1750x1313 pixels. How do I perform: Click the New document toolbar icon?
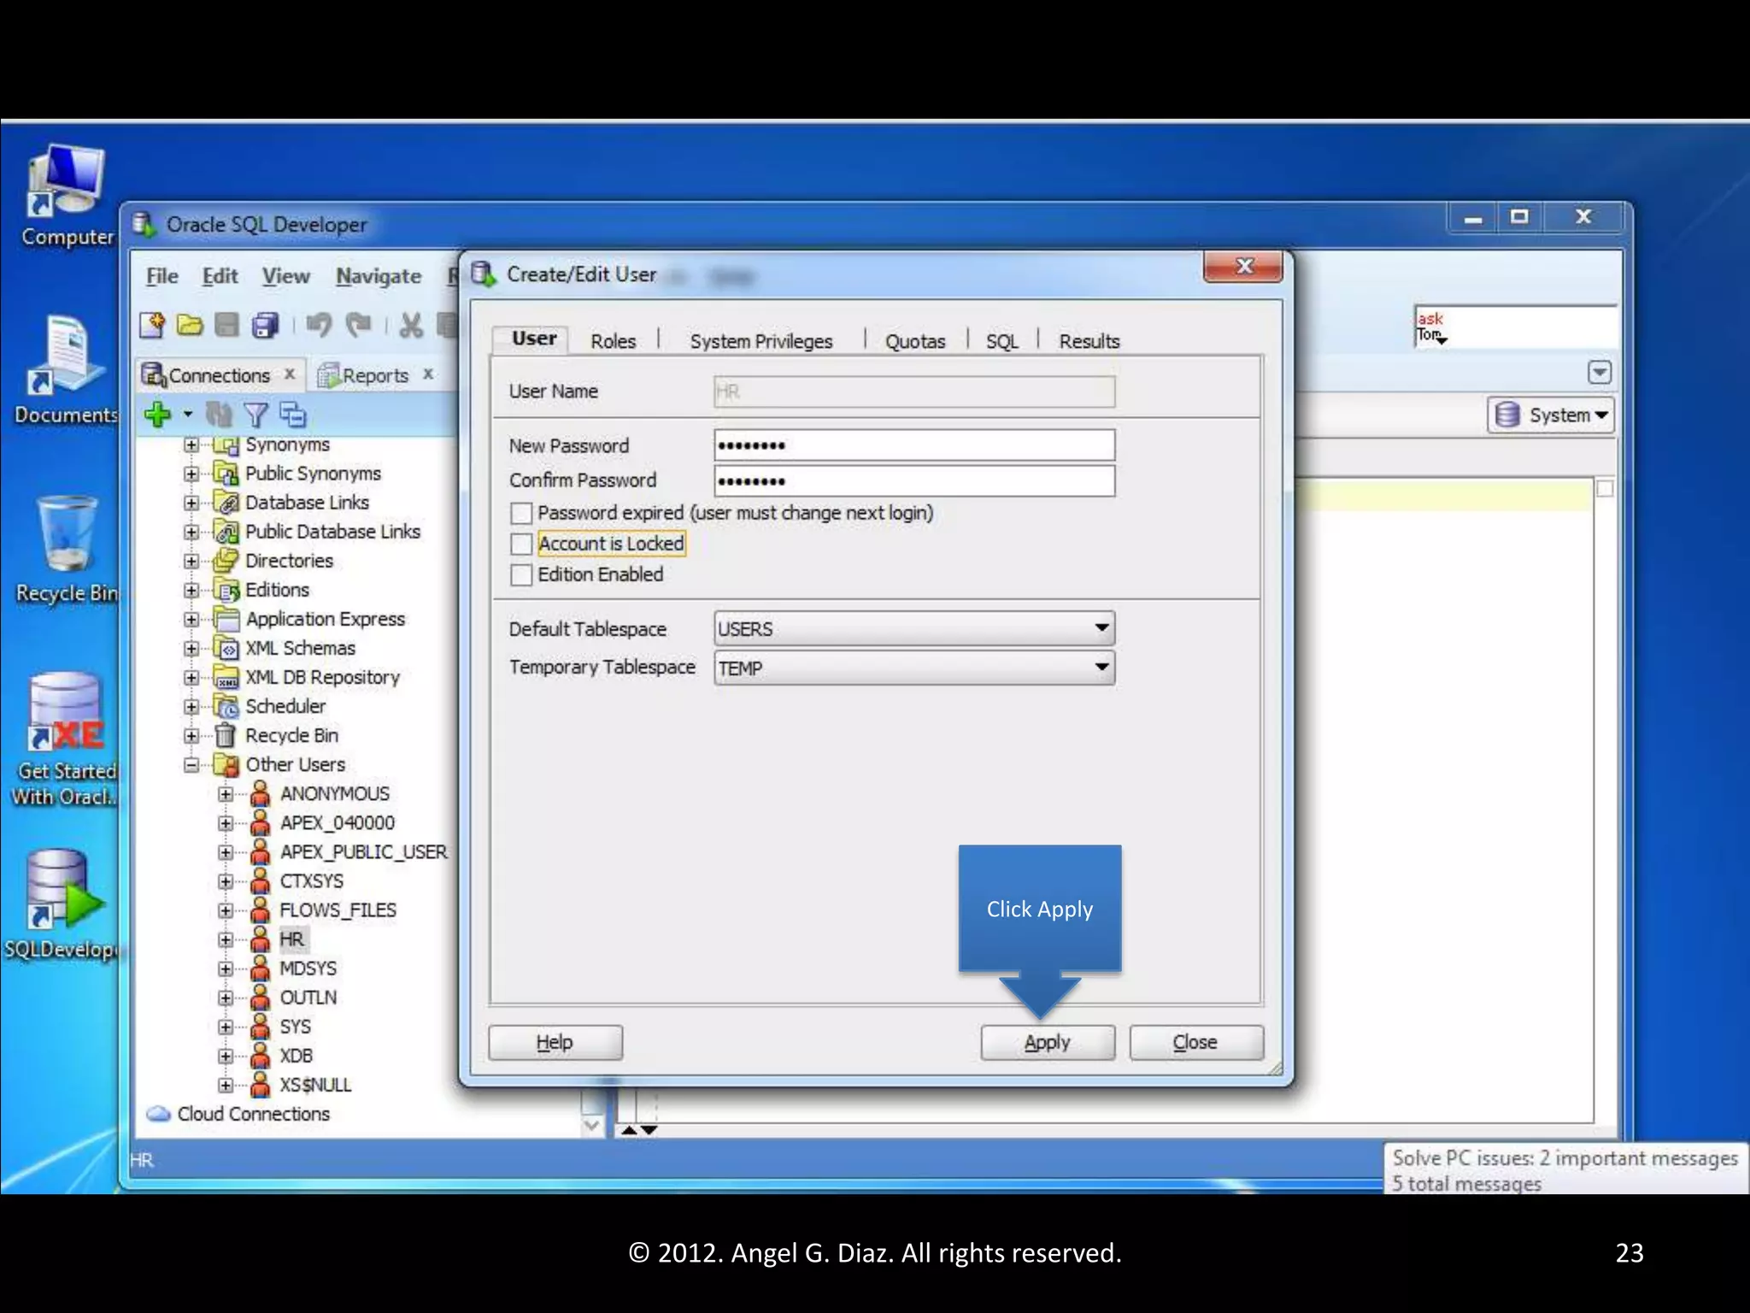152,325
